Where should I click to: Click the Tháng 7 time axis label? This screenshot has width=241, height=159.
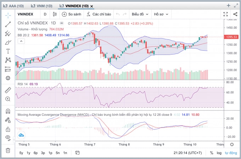[x=90, y=144]
